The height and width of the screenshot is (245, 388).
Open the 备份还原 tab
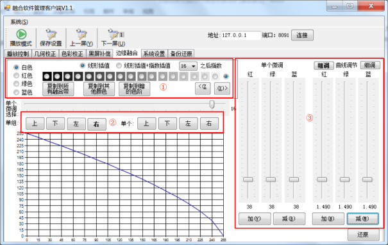click(181, 54)
